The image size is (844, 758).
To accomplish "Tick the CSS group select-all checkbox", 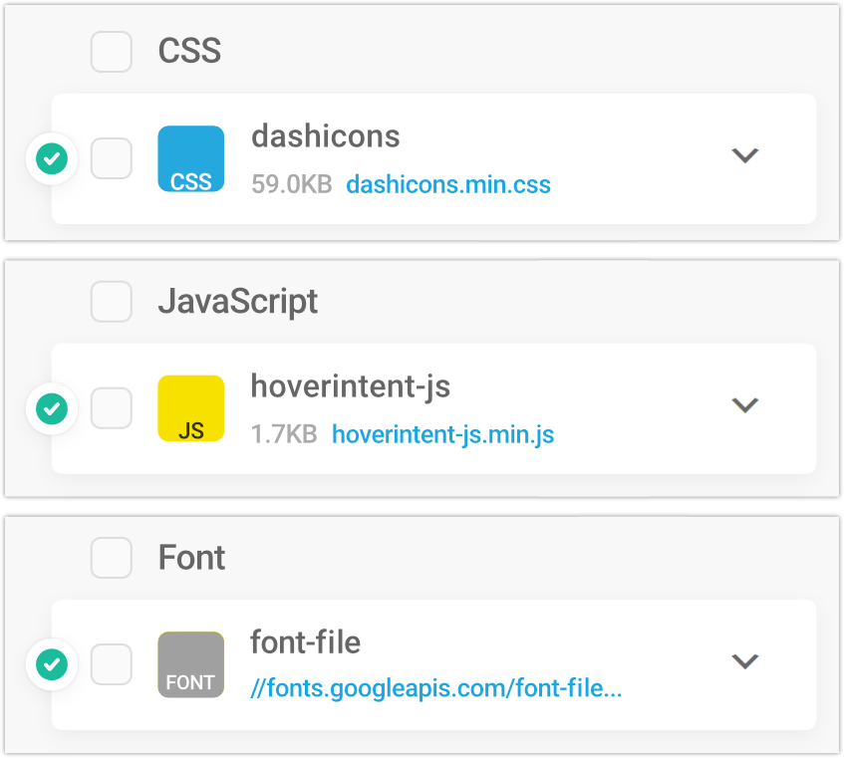I will coord(112,51).
